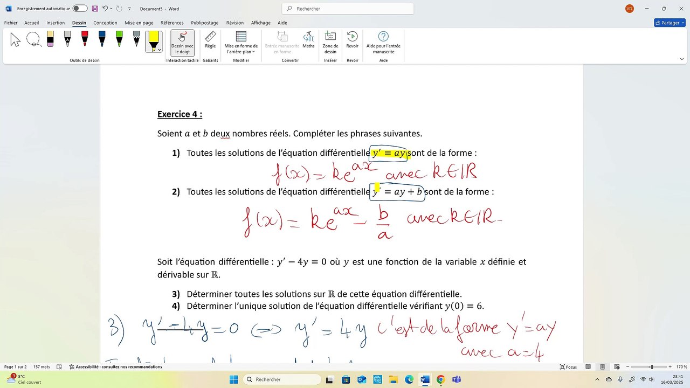This screenshot has height=388, width=690.
Task: Click the 170 % zoom level
Action: coord(681,367)
